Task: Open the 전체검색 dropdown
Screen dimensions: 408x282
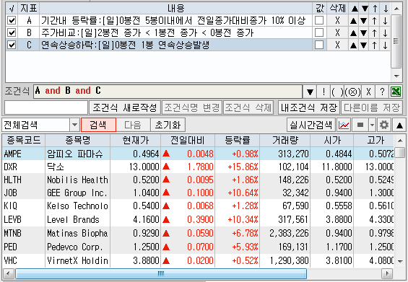Action: (74, 125)
